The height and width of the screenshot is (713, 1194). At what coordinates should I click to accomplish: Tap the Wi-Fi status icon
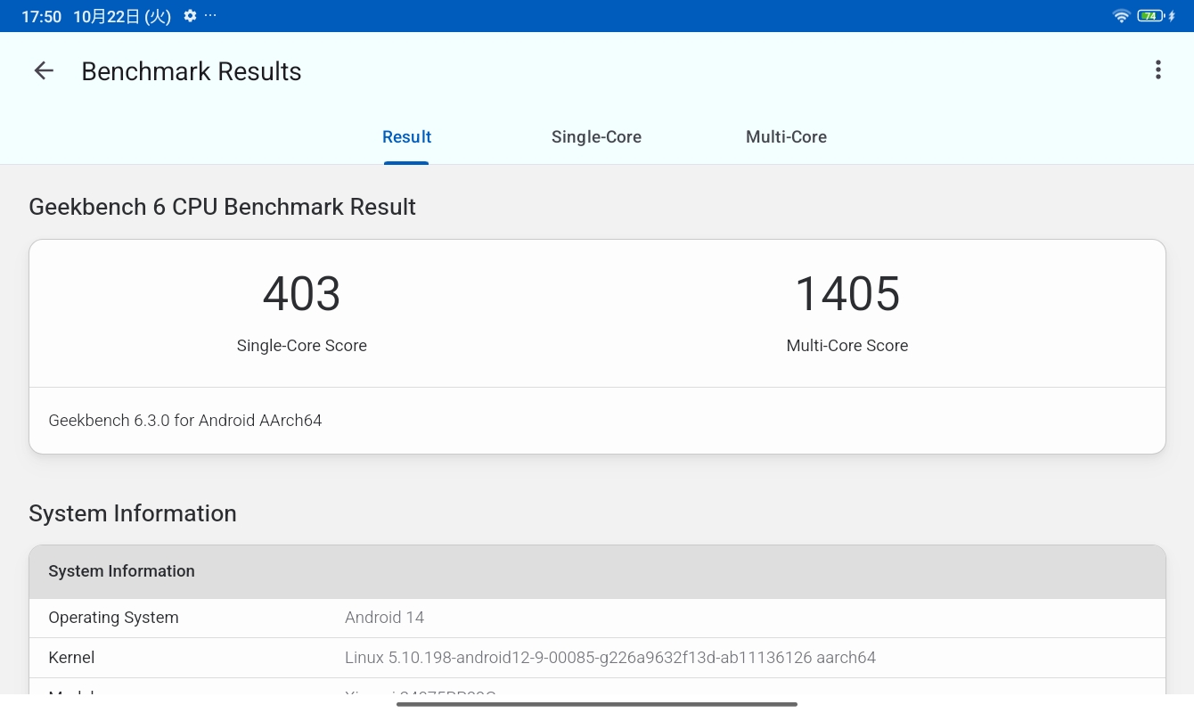(1122, 16)
